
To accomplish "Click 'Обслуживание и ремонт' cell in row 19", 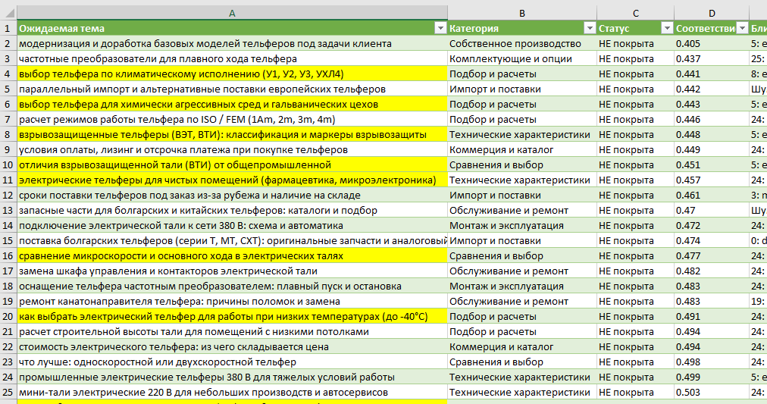I will pos(522,301).
